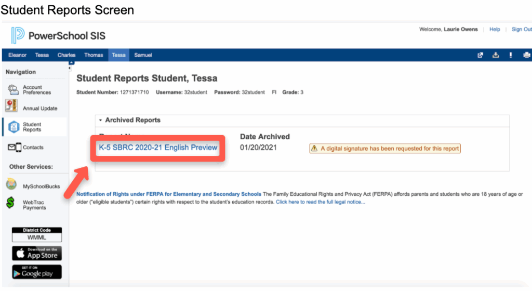This screenshot has width=532, height=291.
Task: Click the Help link
Action: 495,30
